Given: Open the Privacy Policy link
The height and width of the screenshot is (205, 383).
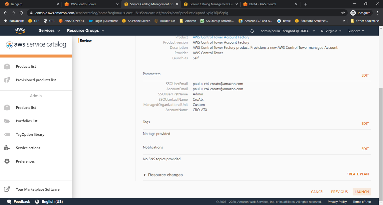Looking at the screenshot, I should tap(337, 202).
